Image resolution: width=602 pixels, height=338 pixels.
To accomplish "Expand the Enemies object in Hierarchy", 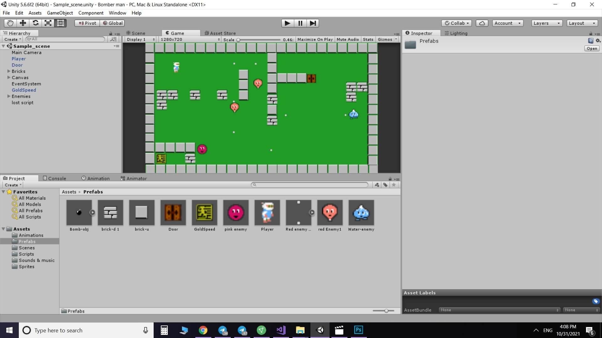I will (x=9, y=96).
